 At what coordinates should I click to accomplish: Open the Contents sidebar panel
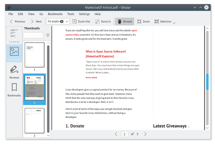pos(14,36)
